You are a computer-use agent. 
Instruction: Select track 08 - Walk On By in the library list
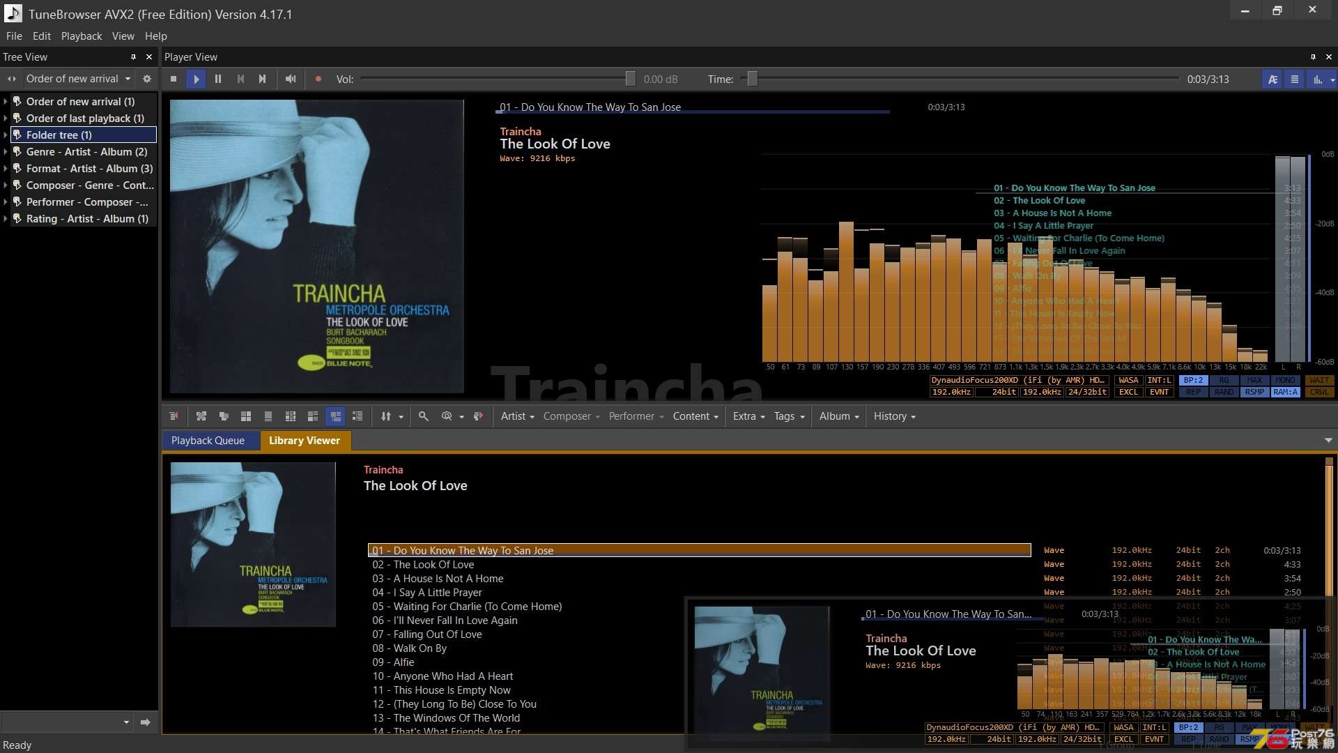click(700, 648)
